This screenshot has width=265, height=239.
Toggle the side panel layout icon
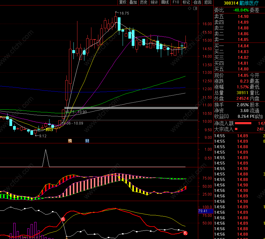point(195,8)
